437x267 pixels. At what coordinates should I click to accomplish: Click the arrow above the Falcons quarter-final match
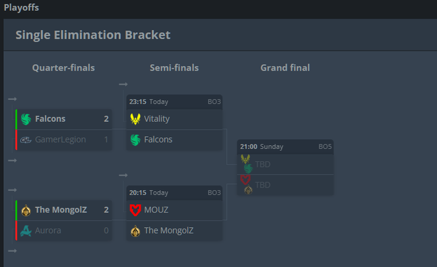[12, 99]
